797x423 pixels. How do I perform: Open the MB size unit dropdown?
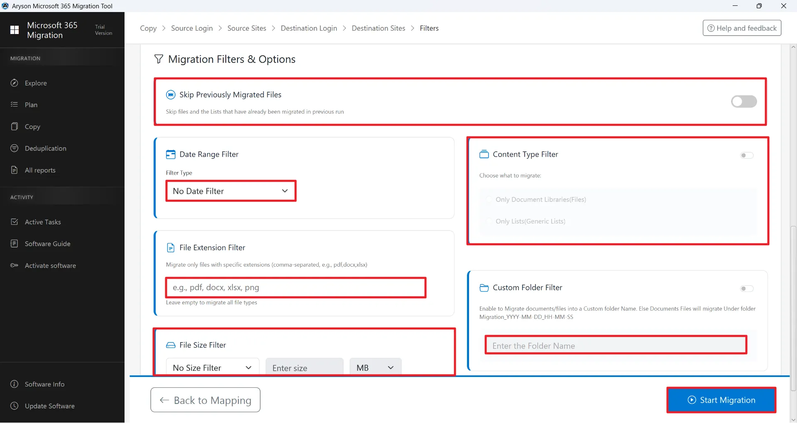tap(375, 367)
